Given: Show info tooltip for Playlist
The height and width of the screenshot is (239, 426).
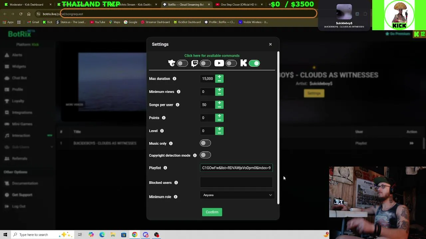Looking at the screenshot, I should point(165,168).
